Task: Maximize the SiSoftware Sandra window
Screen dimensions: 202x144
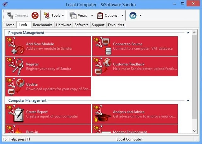Action: tap(182, 3)
